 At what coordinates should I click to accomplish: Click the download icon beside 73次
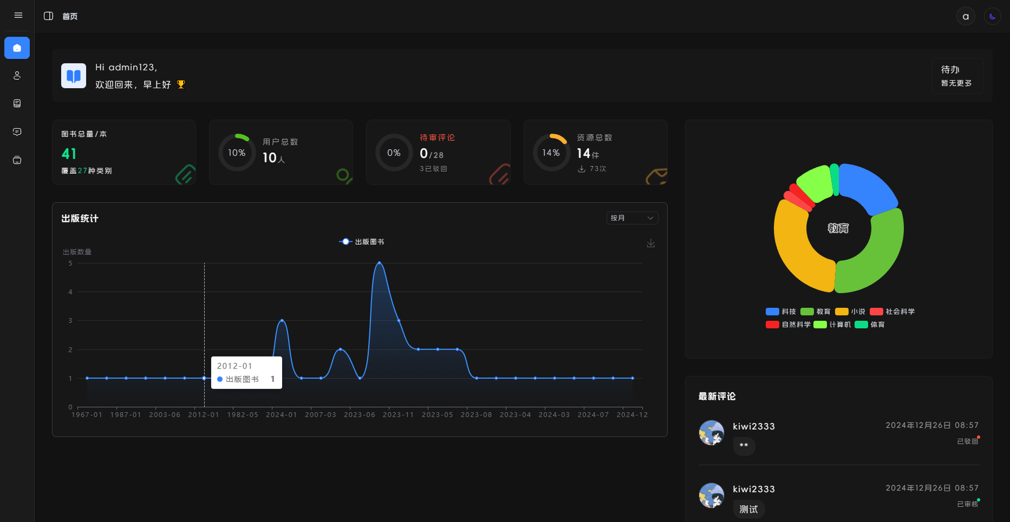(582, 169)
